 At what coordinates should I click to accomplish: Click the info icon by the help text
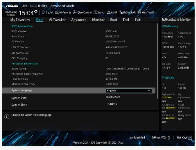point(7,117)
